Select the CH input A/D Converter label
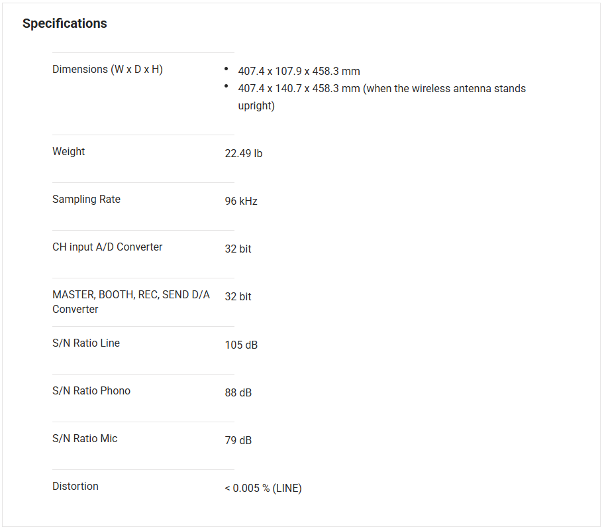Viewport: 604px width, 529px height. (107, 247)
